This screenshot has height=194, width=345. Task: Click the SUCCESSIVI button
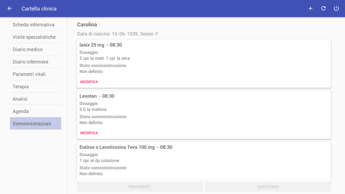coord(268,187)
